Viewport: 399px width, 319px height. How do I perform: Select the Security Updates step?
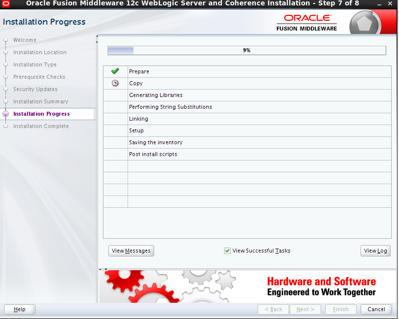point(35,89)
